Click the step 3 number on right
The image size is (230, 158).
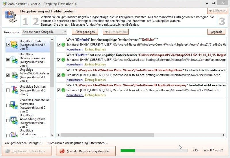[222, 21]
